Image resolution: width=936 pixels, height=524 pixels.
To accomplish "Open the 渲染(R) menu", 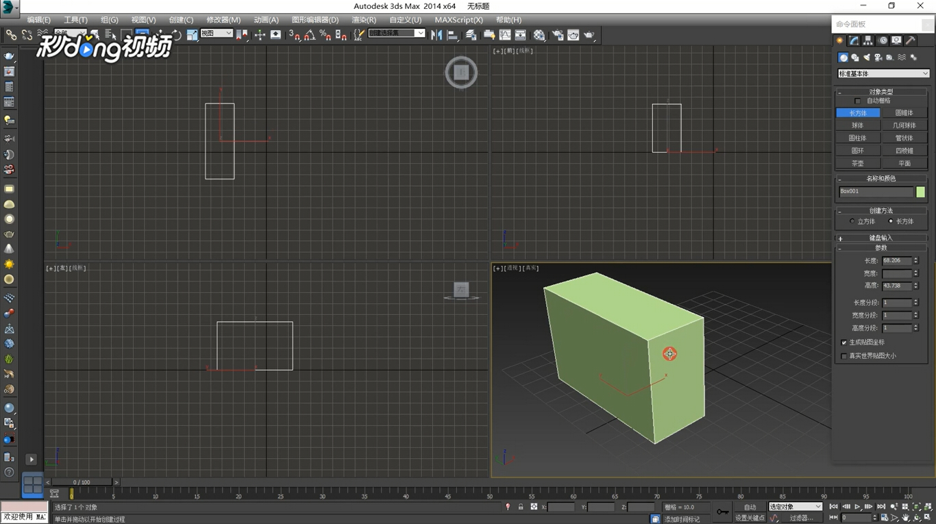I will tap(363, 20).
